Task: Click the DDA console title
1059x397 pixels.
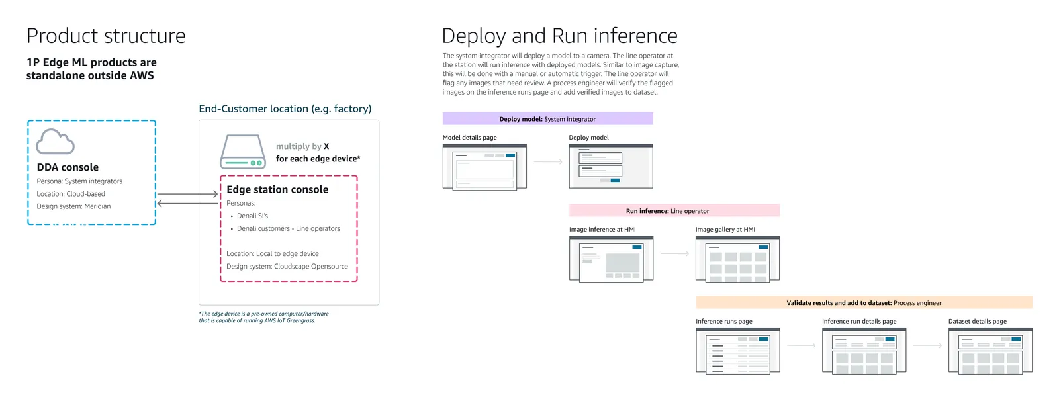Action: 68,167
